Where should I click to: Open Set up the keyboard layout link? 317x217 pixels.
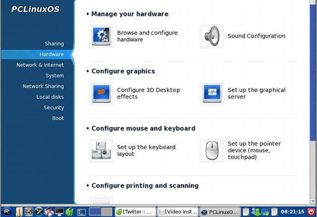click(146, 151)
